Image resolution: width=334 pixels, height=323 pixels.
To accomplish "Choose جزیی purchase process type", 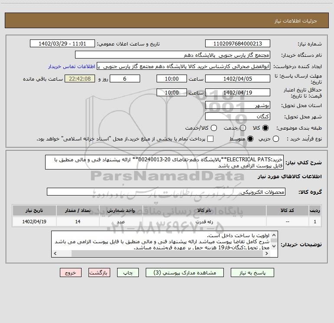I will pos(275,139).
